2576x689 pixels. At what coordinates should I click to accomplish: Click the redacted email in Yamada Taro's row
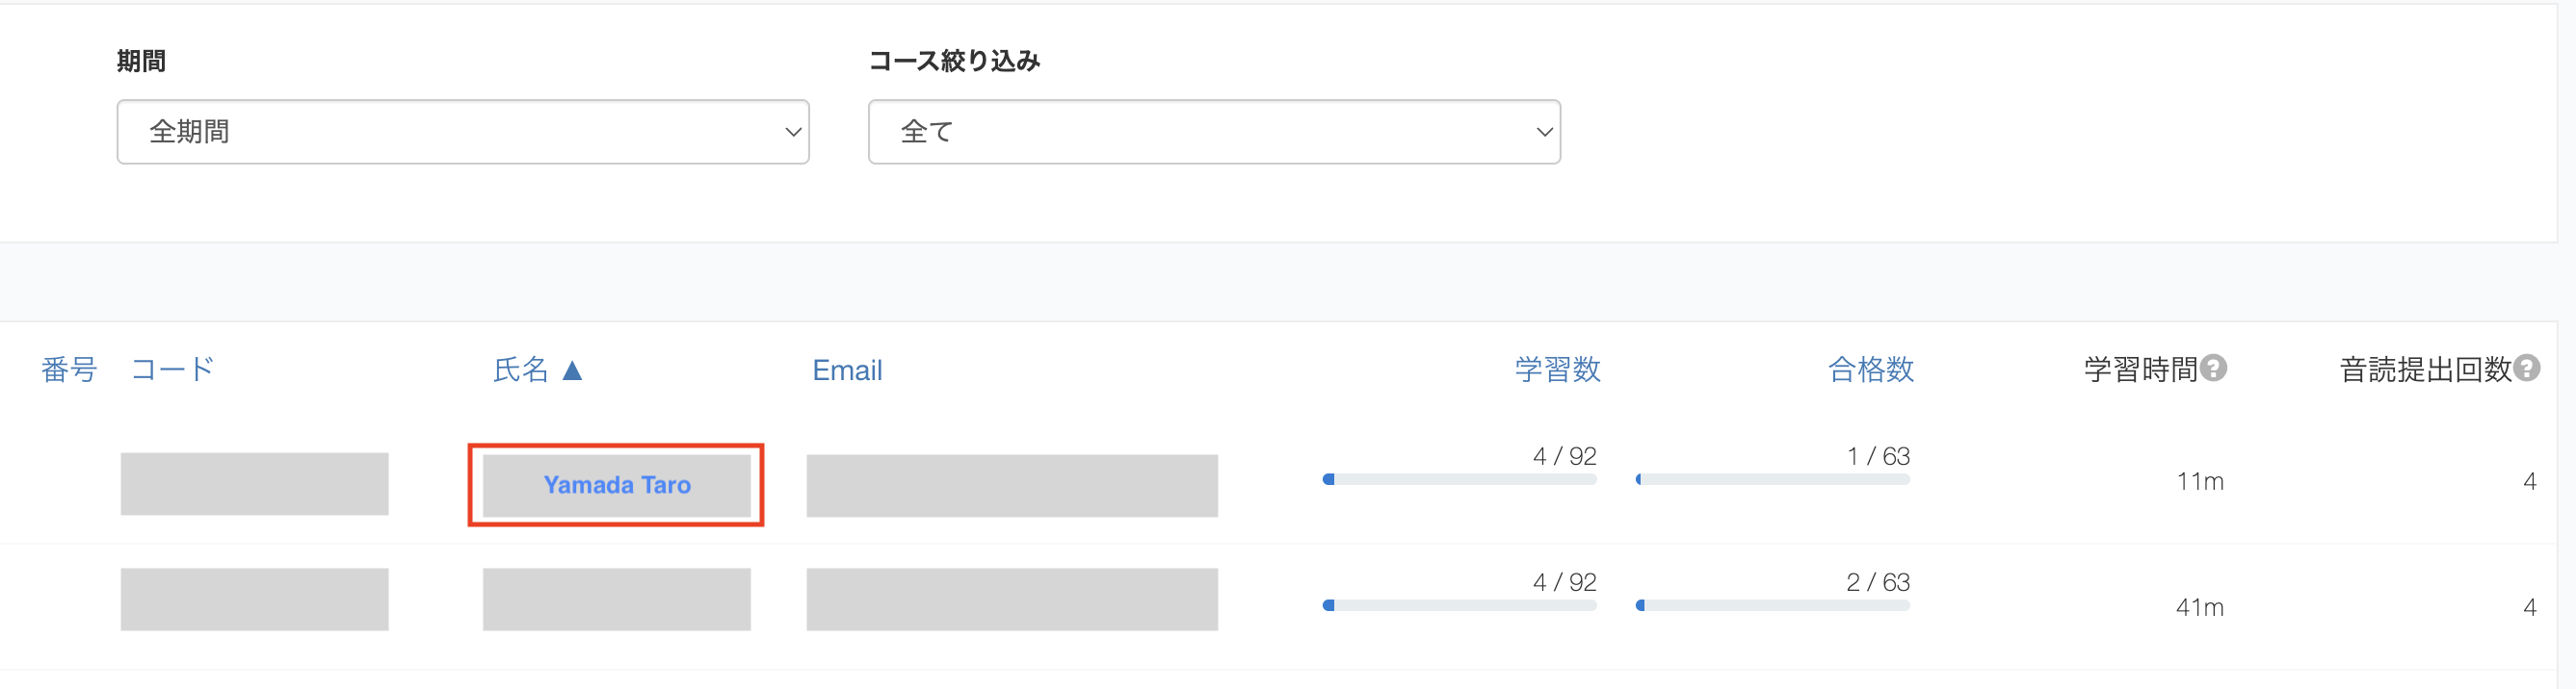click(1012, 486)
